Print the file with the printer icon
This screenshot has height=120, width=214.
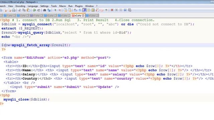pyautogui.click(x=14, y=10)
